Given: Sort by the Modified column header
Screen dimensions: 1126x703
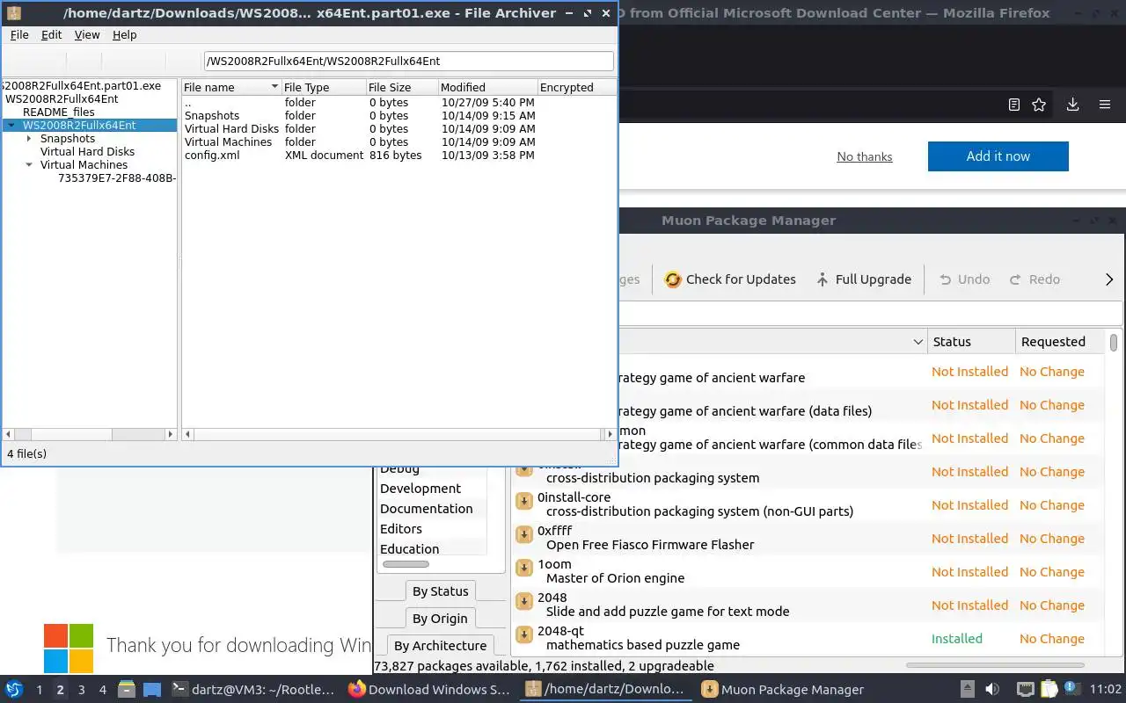Looking at the screenshot, I should (x=488, y=87).
